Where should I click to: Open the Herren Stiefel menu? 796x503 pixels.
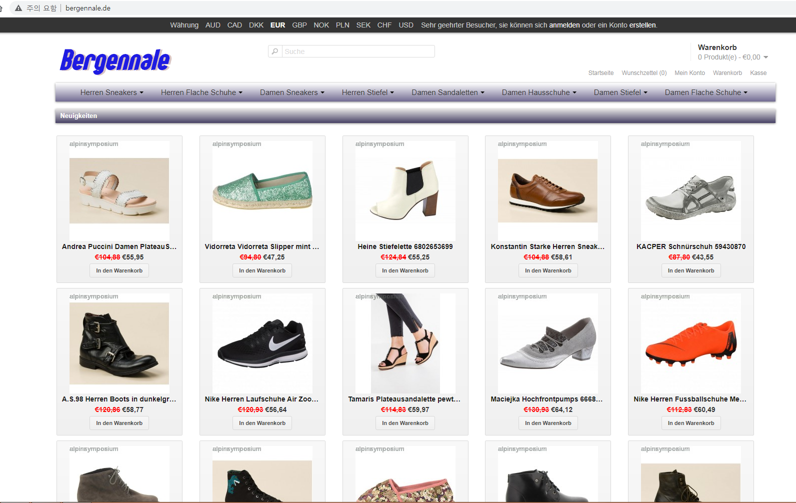tap(368, 92)
